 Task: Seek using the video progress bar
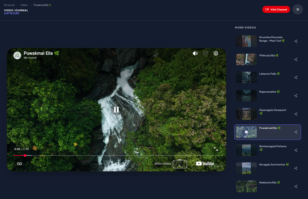click(116, 155)
